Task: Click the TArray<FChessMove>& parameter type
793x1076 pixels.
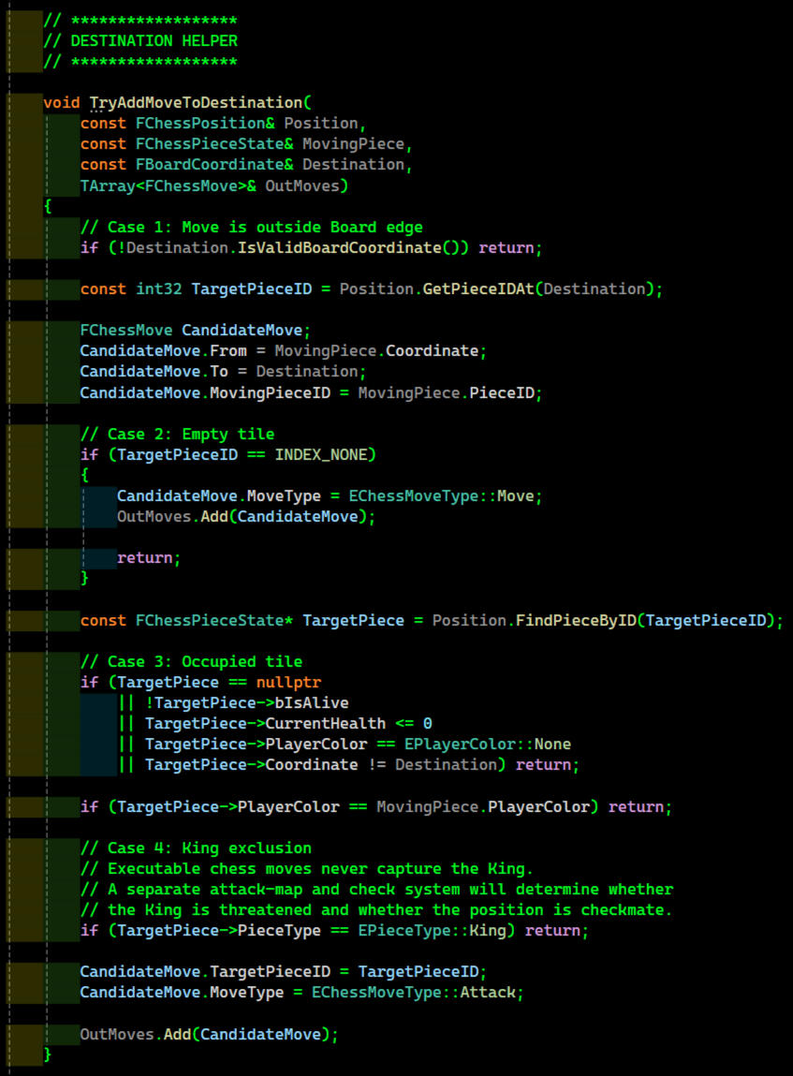Action: (169, 186)
